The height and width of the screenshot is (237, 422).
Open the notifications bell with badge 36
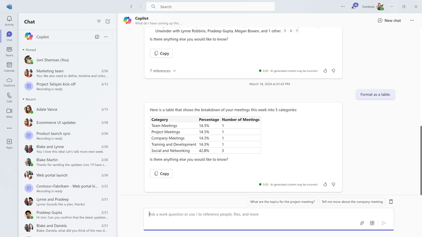pyautogui.click(x=354, y=6)
